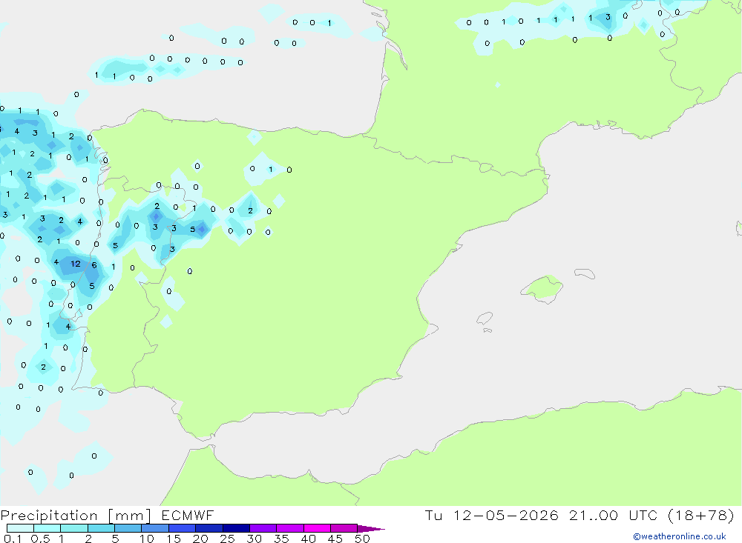This screenshot has width=742, height=543.
Task: Click the 0.5–1 mm legend color swatch
Action: (47, 528)
